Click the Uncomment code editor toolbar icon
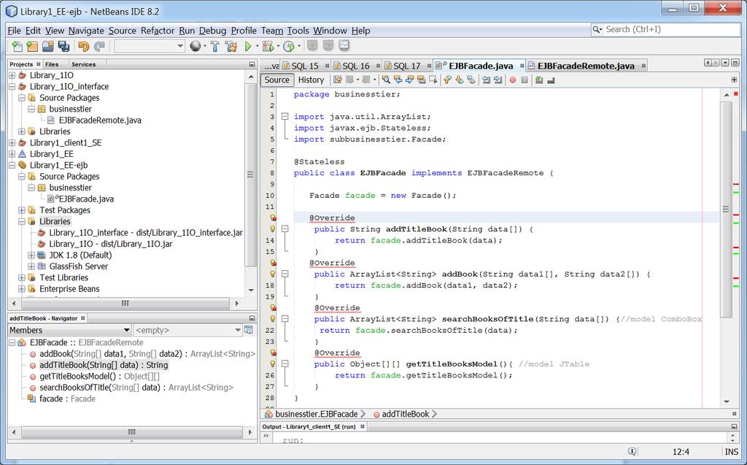This screenshot has height=465, width=747. click(x=551, y=80)
